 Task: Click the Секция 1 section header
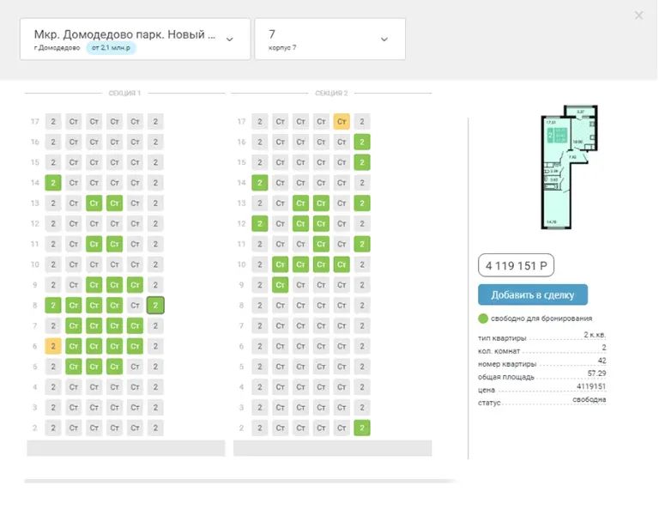pos(125,93)
